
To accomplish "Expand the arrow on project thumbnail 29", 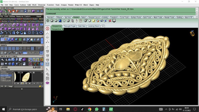I will 30,72.
